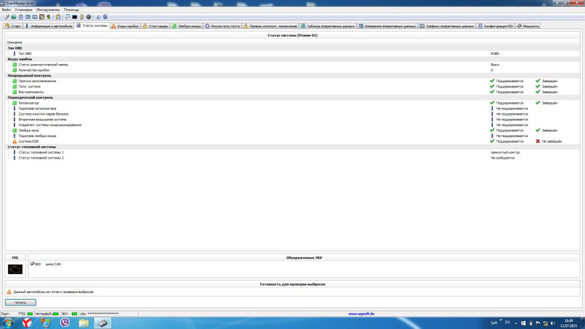Open the www.wgsoft.de link

(x=362, y=314)
